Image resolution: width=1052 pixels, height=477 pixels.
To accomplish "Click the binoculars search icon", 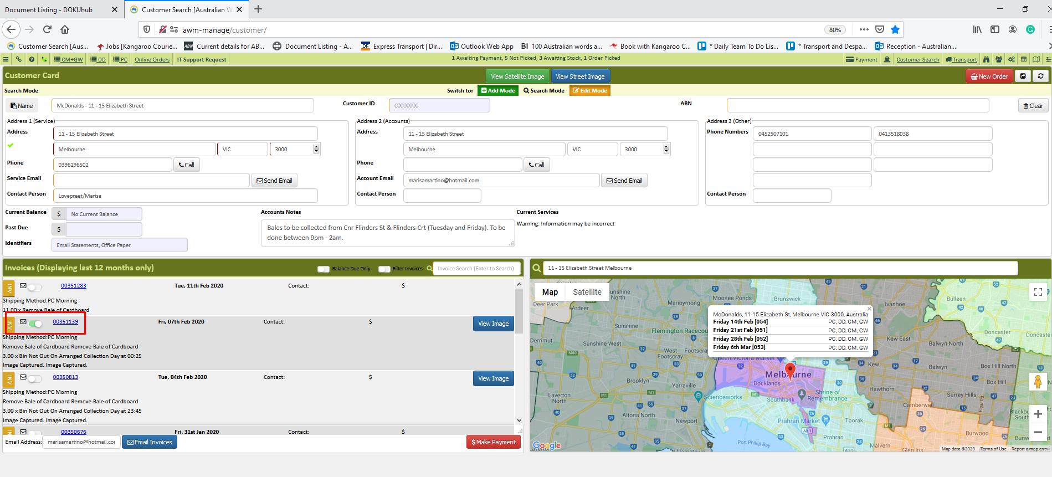I will point(987,59).
